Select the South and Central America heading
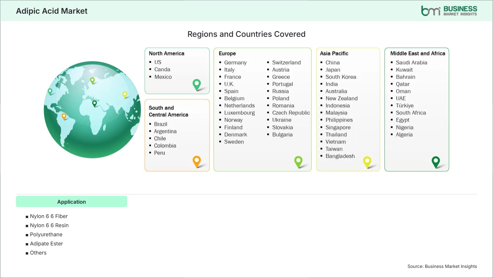This screenshot has height=278, width=493. click(x=169, y=111)
